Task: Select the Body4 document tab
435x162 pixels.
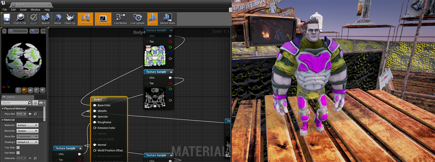Action: coord(30,5)
